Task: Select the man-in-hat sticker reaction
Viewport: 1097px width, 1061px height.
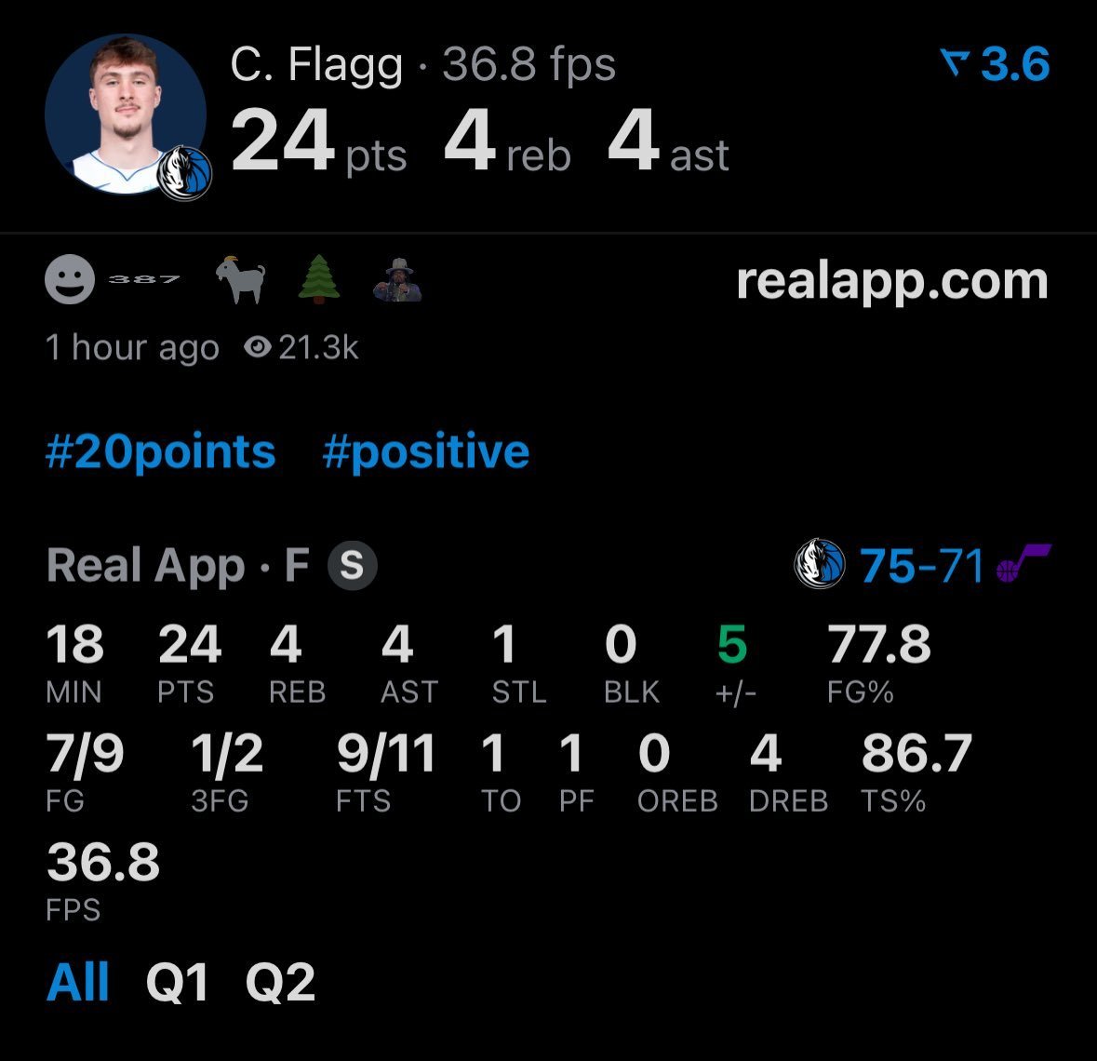Action: pos(397,280)
